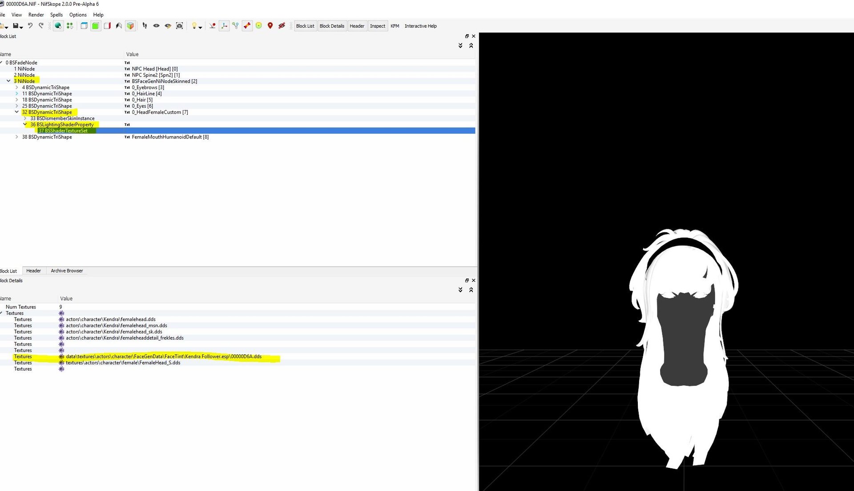This screenshot has width=854, height=491.
Task: Click the Interactive Help button
Action: [420, 26]
